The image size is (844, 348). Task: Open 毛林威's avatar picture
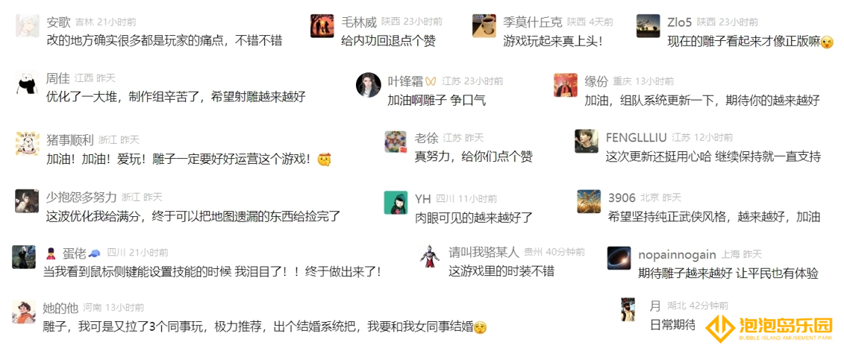click(x=322, y=26)
